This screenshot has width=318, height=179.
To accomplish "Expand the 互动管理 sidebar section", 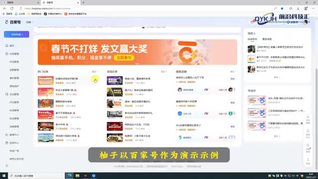I will (x=14, y=94).
